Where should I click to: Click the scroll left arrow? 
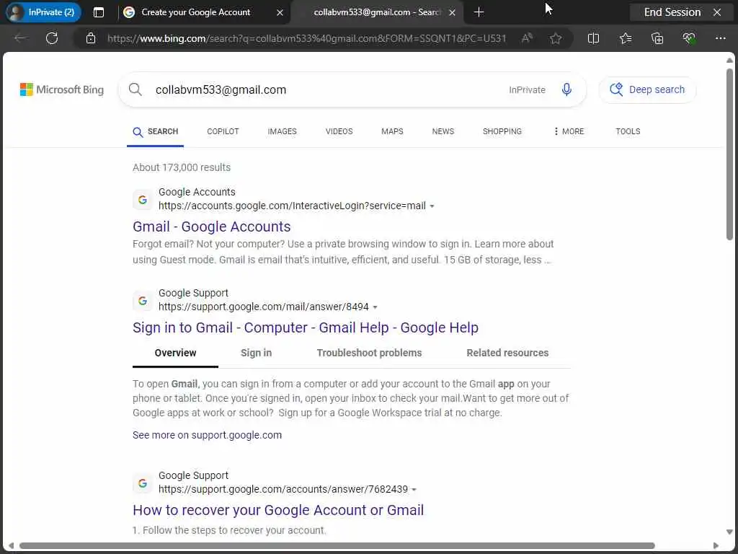11,545
